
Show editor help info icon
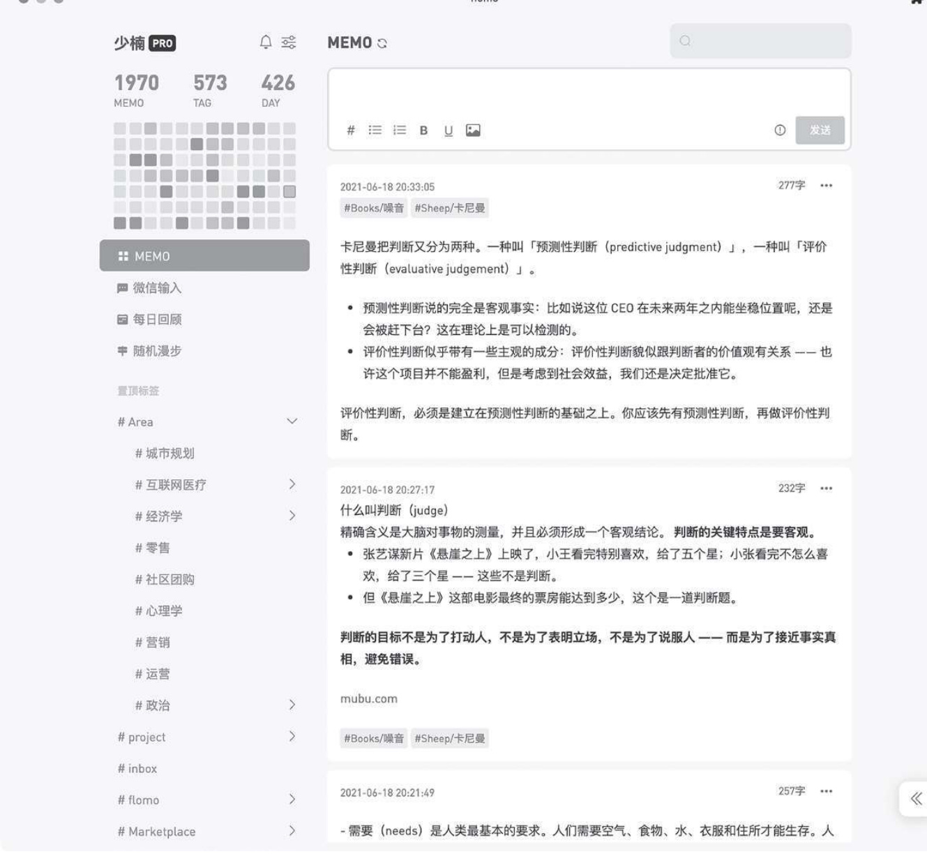click(780, 130)
